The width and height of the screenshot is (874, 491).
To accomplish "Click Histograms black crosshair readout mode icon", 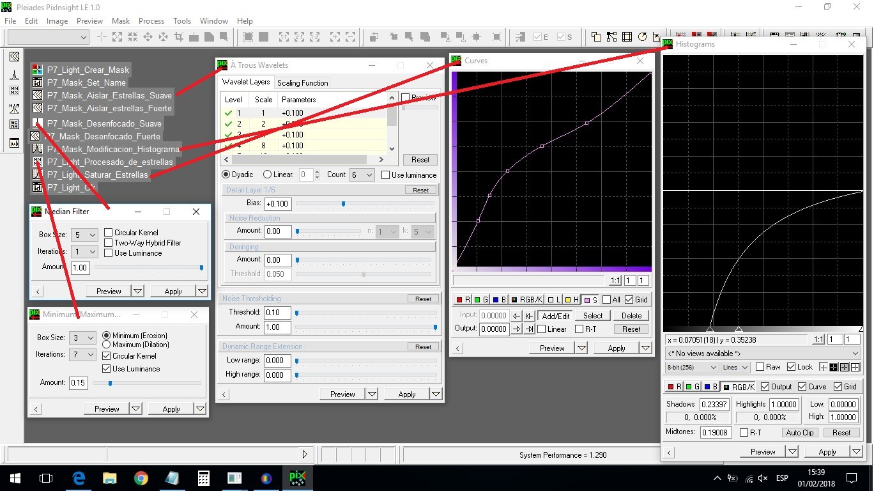I will [x=834, y=367].
